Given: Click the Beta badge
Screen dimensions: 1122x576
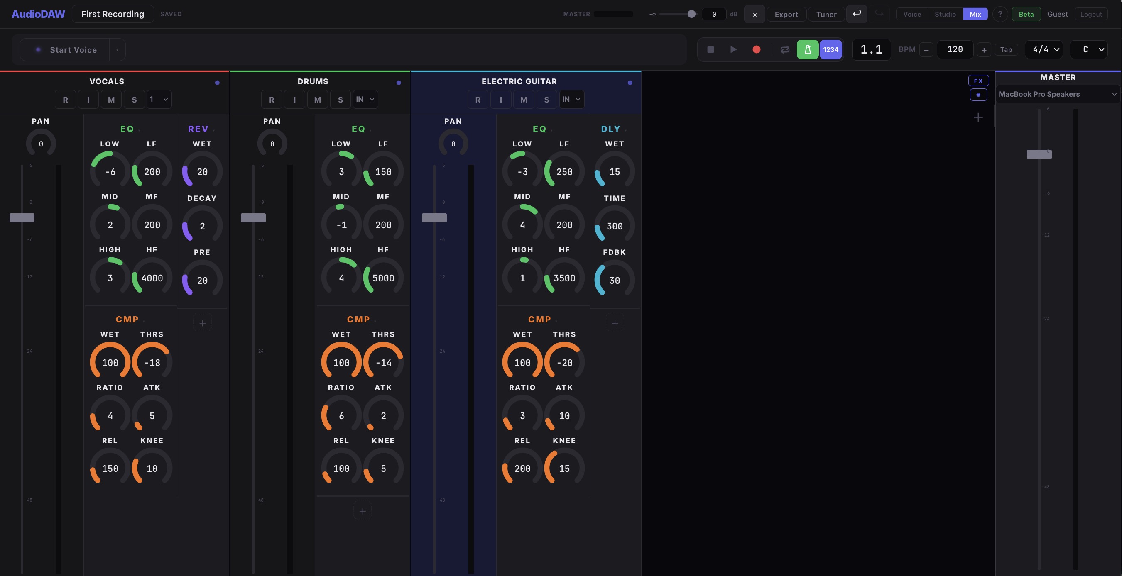Looking at the screenshot, I should 1026,15.
